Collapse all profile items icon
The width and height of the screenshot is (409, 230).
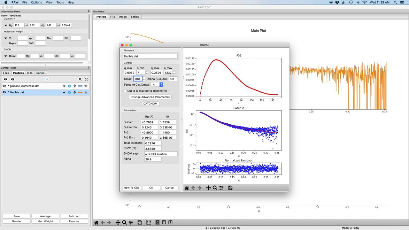(80, 79)
